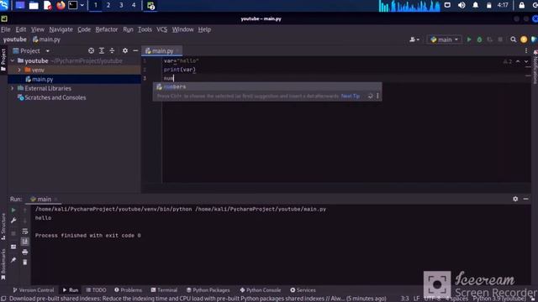
Task: Run main with the green play icon
Action: click(x=469, y=39)
